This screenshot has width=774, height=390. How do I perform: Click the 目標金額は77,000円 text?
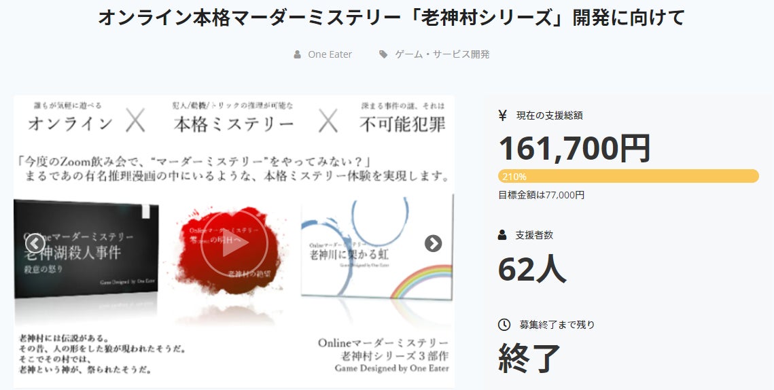[x=541, y=195]
